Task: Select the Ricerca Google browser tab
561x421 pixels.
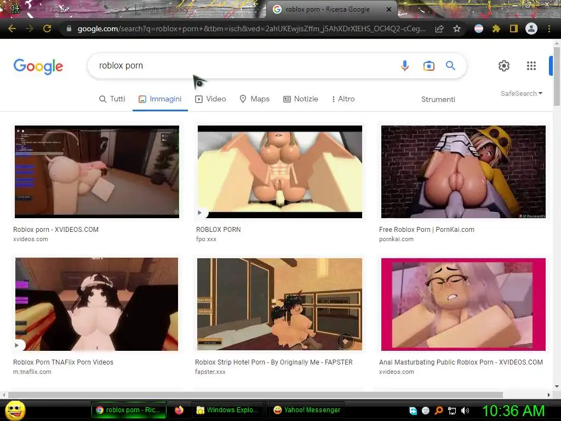Action: [x=328, y=9]
